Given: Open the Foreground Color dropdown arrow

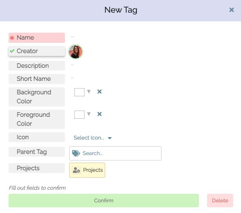Looking at the screenshot, I should [x=89, y=114].
